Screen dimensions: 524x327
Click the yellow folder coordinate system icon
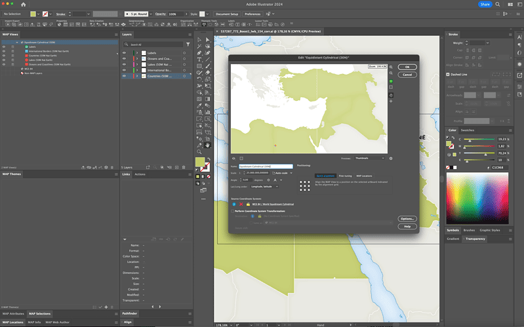pos(248,204)
